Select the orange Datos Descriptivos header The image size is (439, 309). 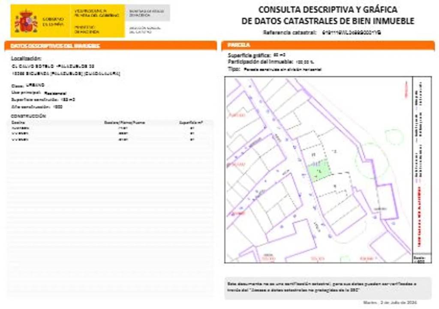click(111, 45)
